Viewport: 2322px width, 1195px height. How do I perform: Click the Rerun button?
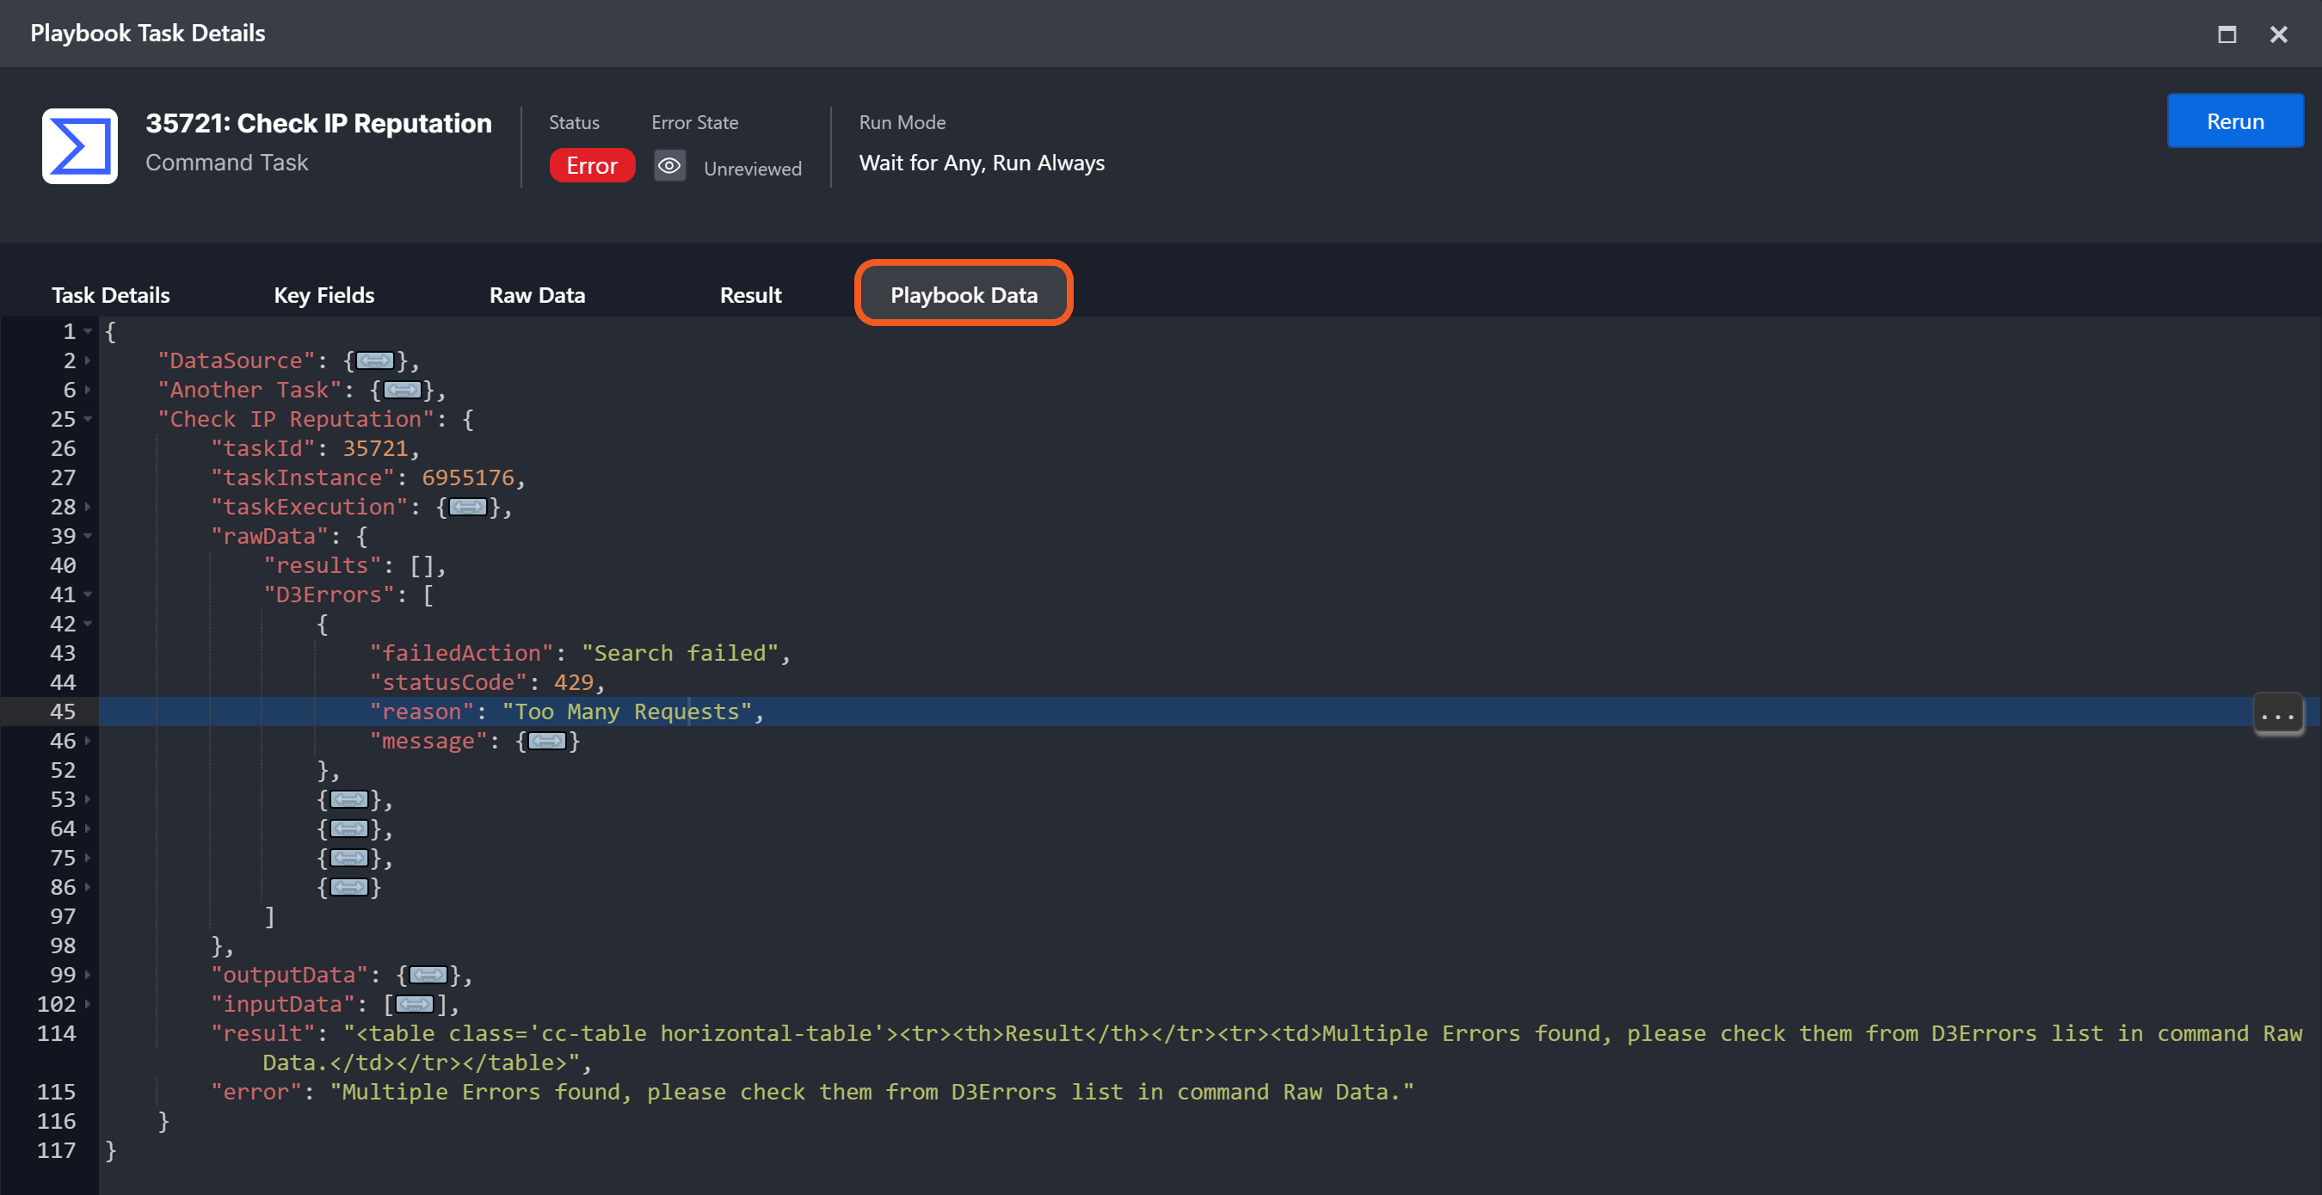[2233, 121]
